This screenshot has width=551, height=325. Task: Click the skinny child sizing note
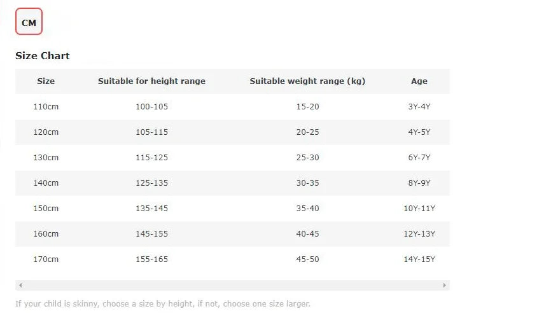[x=163, y=304]
